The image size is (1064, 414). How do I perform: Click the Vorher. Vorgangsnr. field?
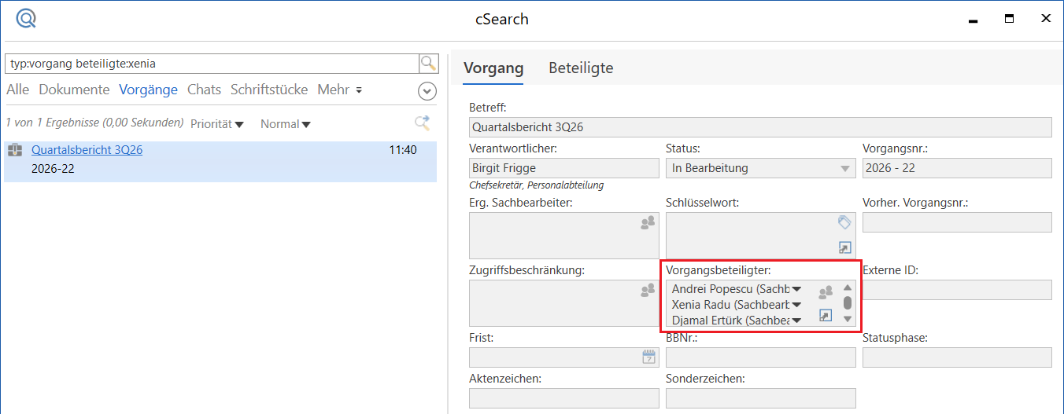pyautogui.click(x=957, y=222)
